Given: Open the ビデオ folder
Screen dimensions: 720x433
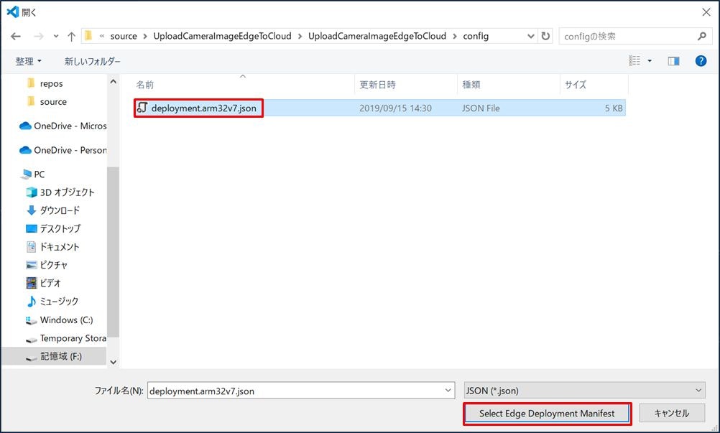Looking at the screenshot, I should tap(43, 283).
